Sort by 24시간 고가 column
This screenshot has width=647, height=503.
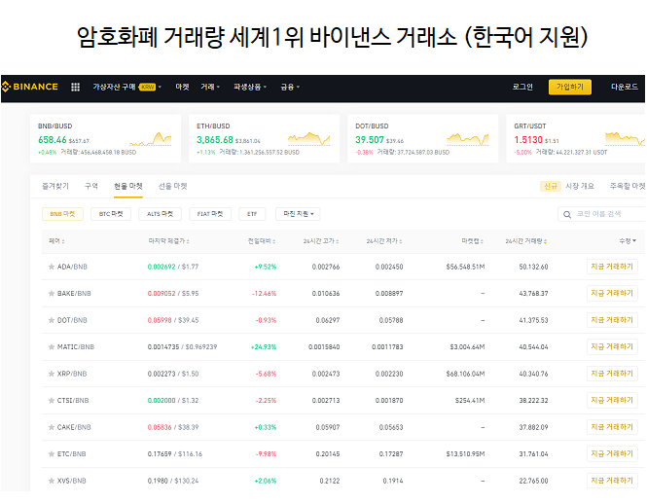tap(321, 241)
